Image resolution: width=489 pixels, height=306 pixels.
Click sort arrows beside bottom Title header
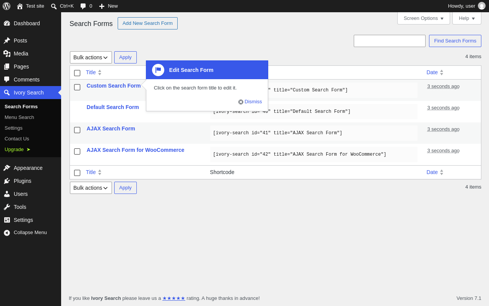tap(100, 172)
